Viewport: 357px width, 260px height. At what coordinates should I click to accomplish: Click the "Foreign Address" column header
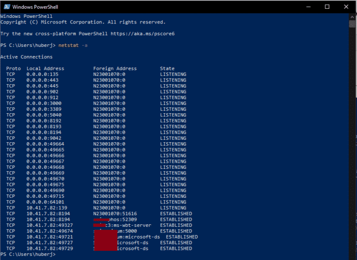115,68
